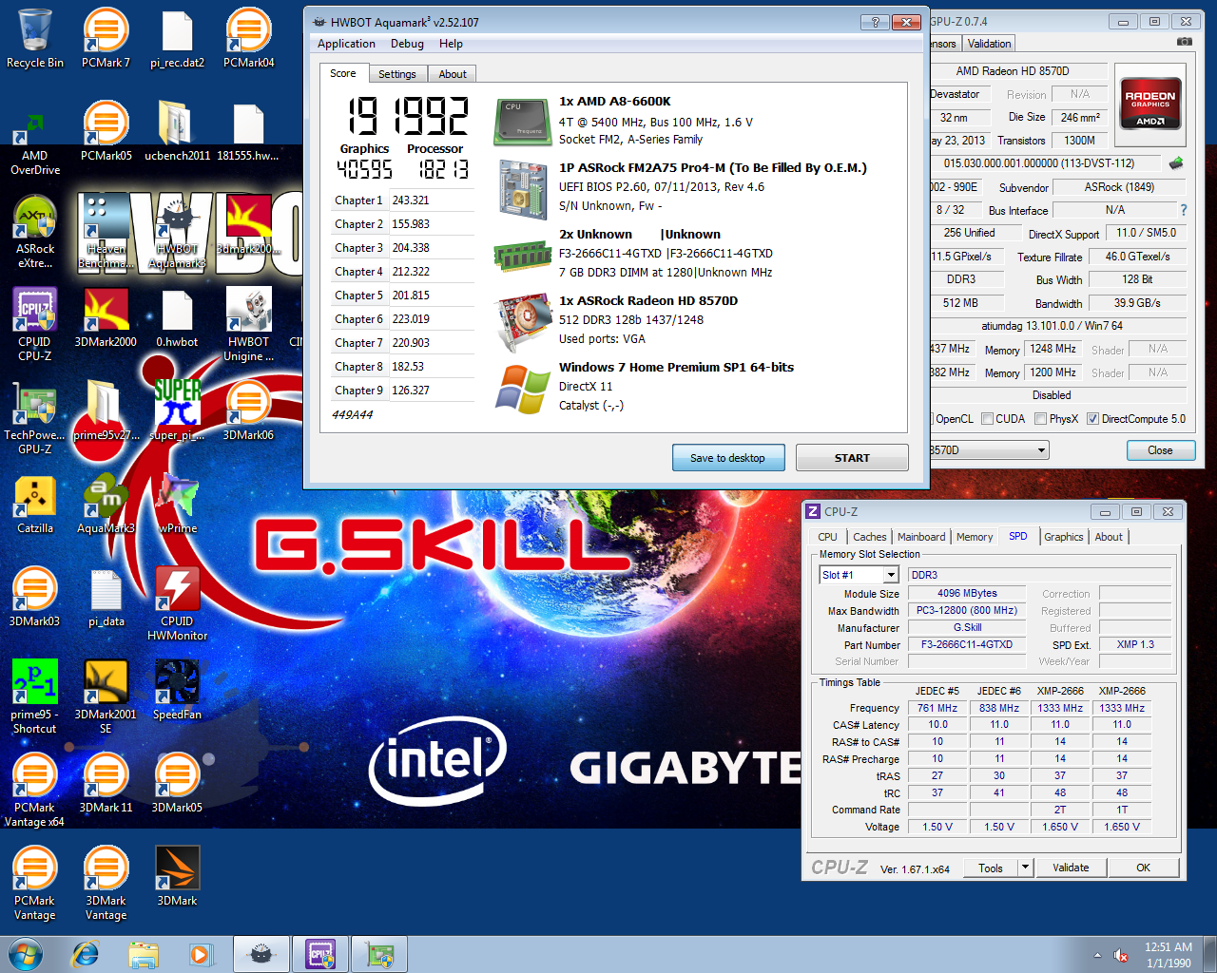Toggle the CUDA checkbox in GPU-Z
The height and width of the screenshot is (973, 1217).
[x=987, y=419]
